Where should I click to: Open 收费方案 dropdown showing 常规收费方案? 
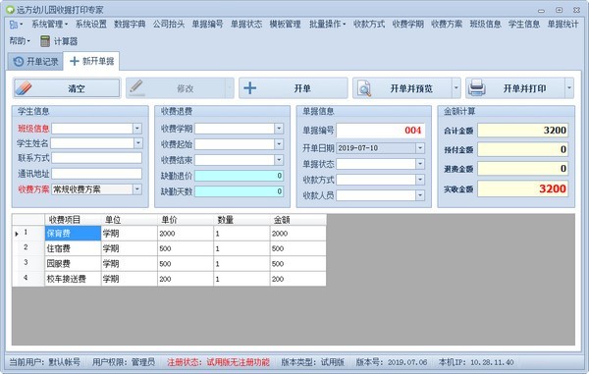[137, 189]
